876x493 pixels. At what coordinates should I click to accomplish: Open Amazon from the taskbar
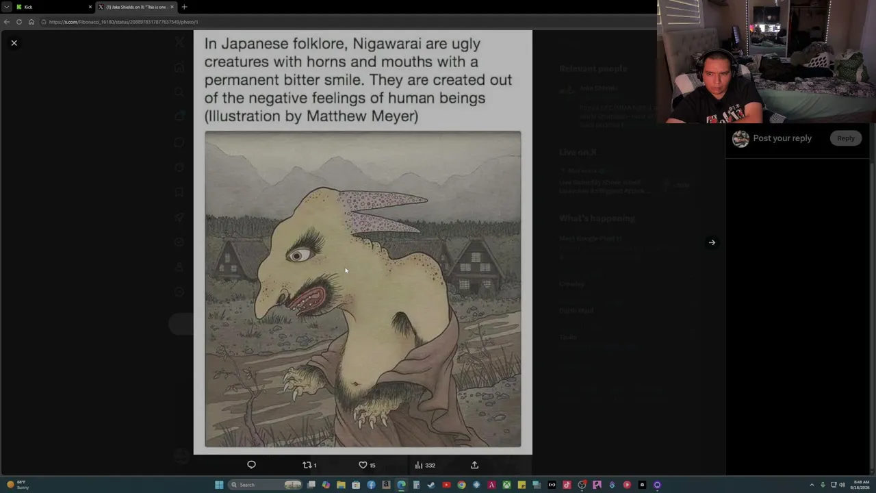click(386, 485)
